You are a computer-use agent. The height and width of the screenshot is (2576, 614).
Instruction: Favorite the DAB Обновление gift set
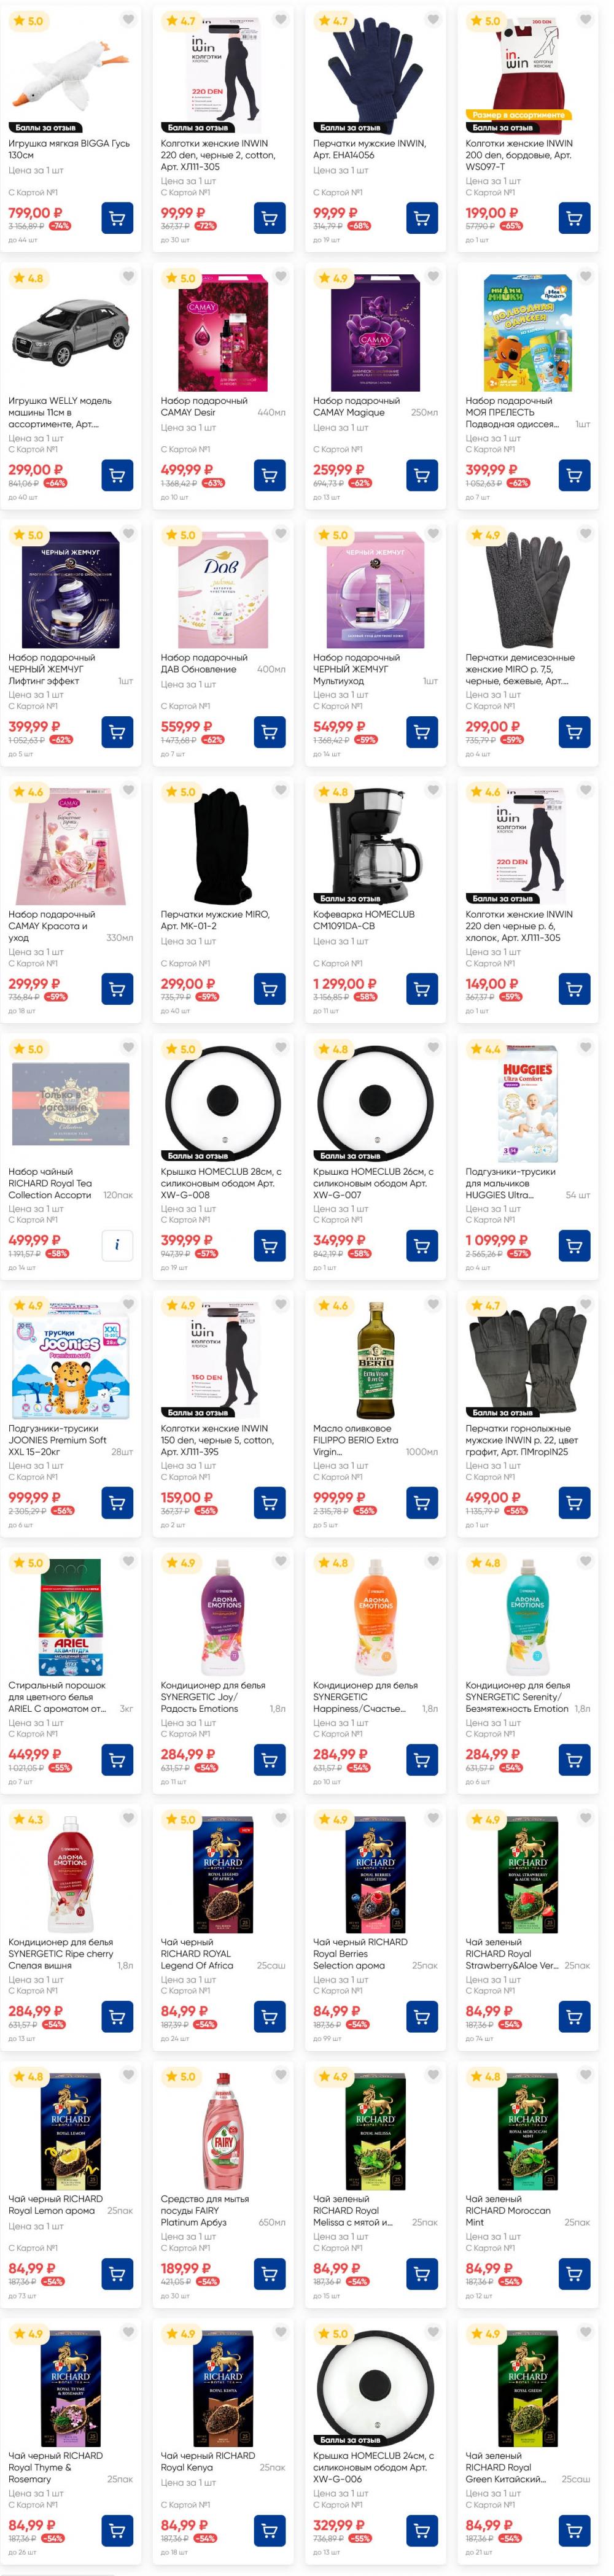[281, 534]
